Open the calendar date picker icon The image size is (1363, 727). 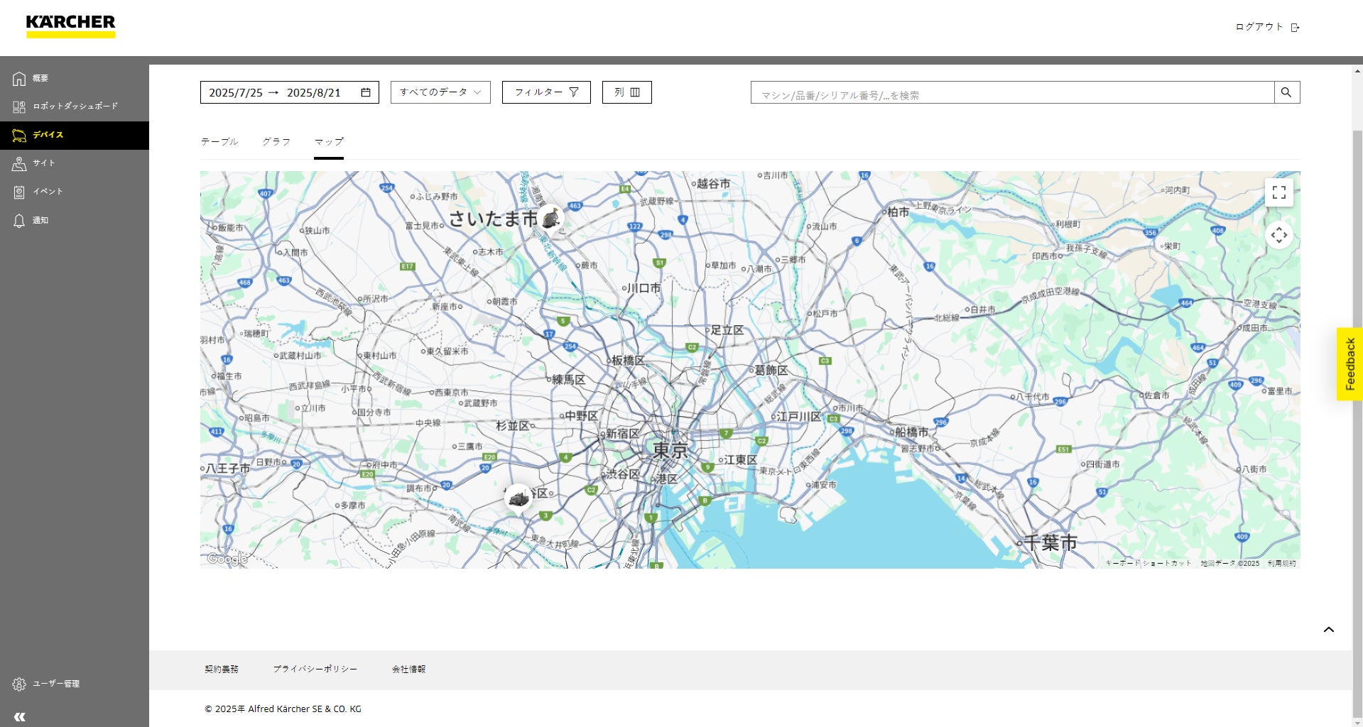[x=366, y=92]
